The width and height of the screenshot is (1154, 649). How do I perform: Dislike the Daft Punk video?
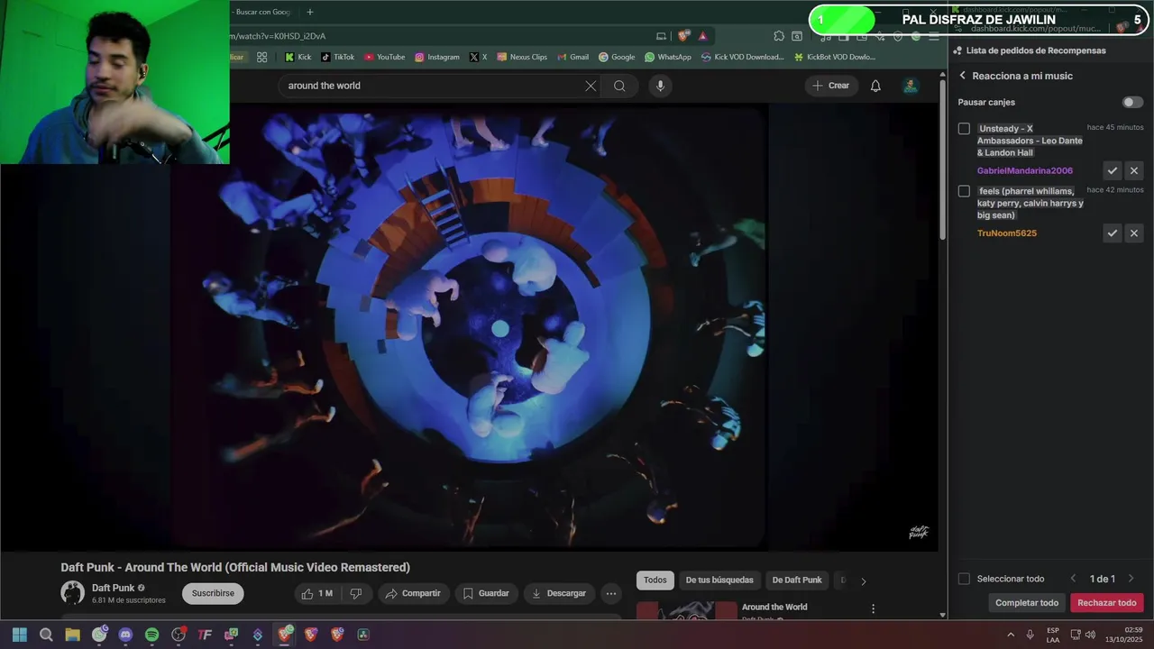click(356, 593)
